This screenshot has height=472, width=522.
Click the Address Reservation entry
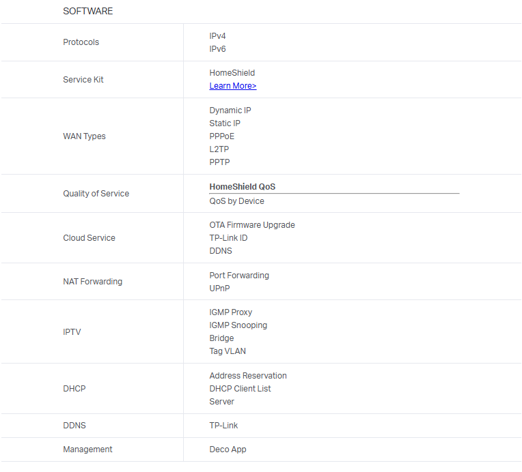tap(248, 376)
